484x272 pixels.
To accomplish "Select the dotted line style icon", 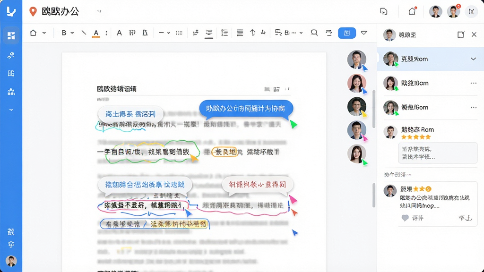I will (x=179, y=33).
